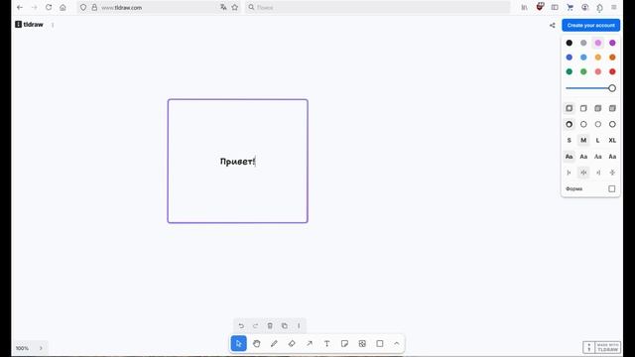Open the share menu icon
Screen dimensions: 635x357
pos(553,25)
